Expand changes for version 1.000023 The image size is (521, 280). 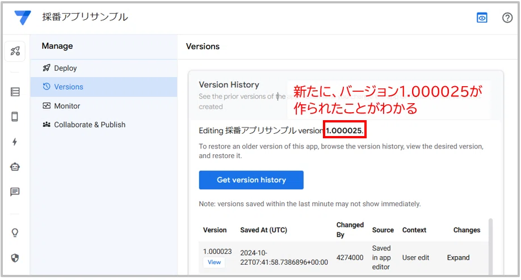point(458,258)
